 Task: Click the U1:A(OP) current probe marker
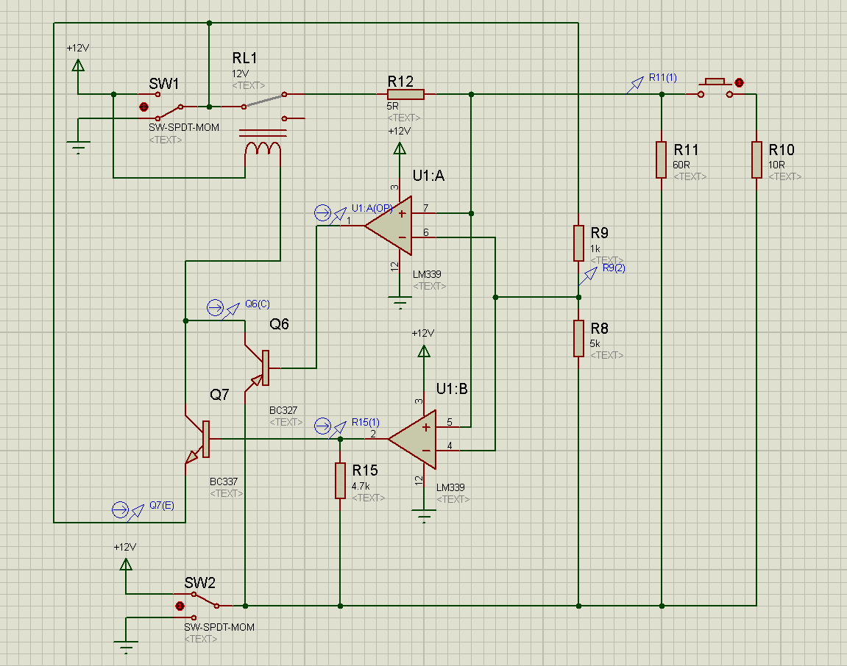click(x=322, y=212)
